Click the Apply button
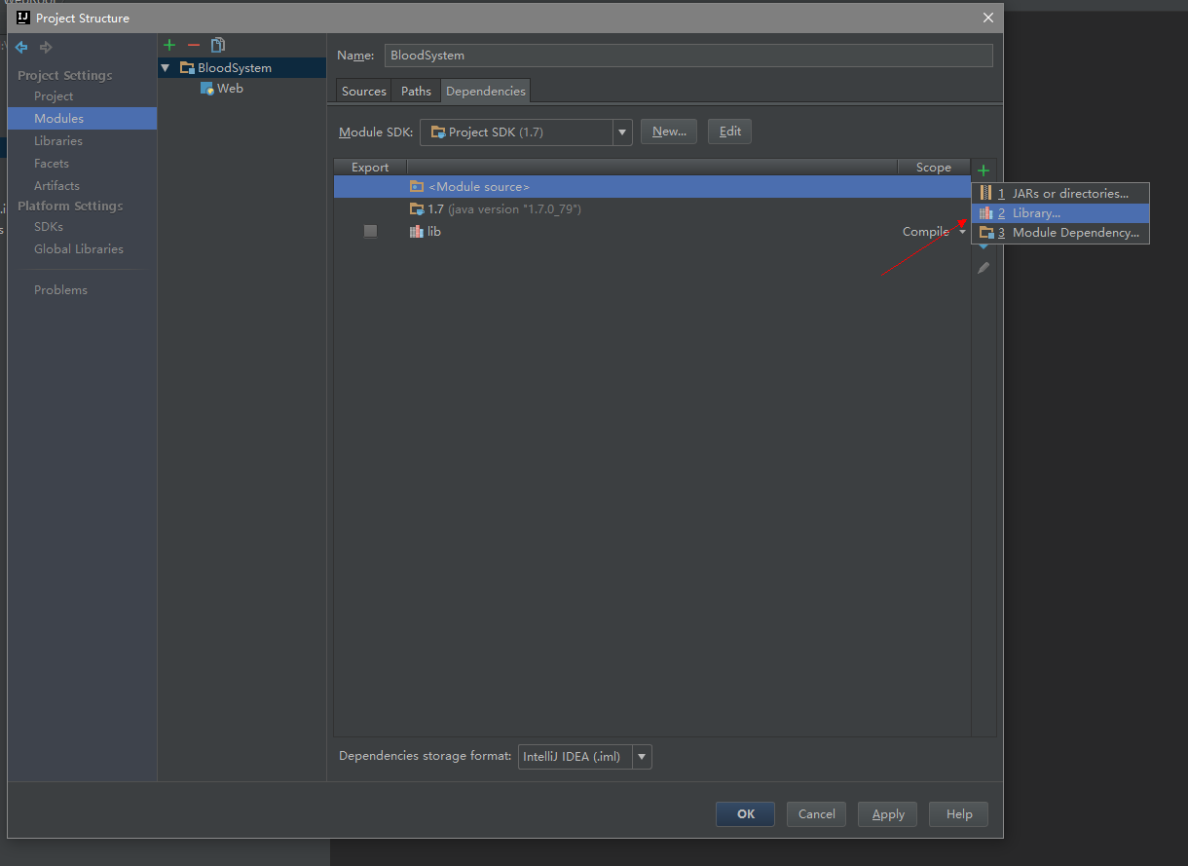1188x866 pixels. coord(888,814)
